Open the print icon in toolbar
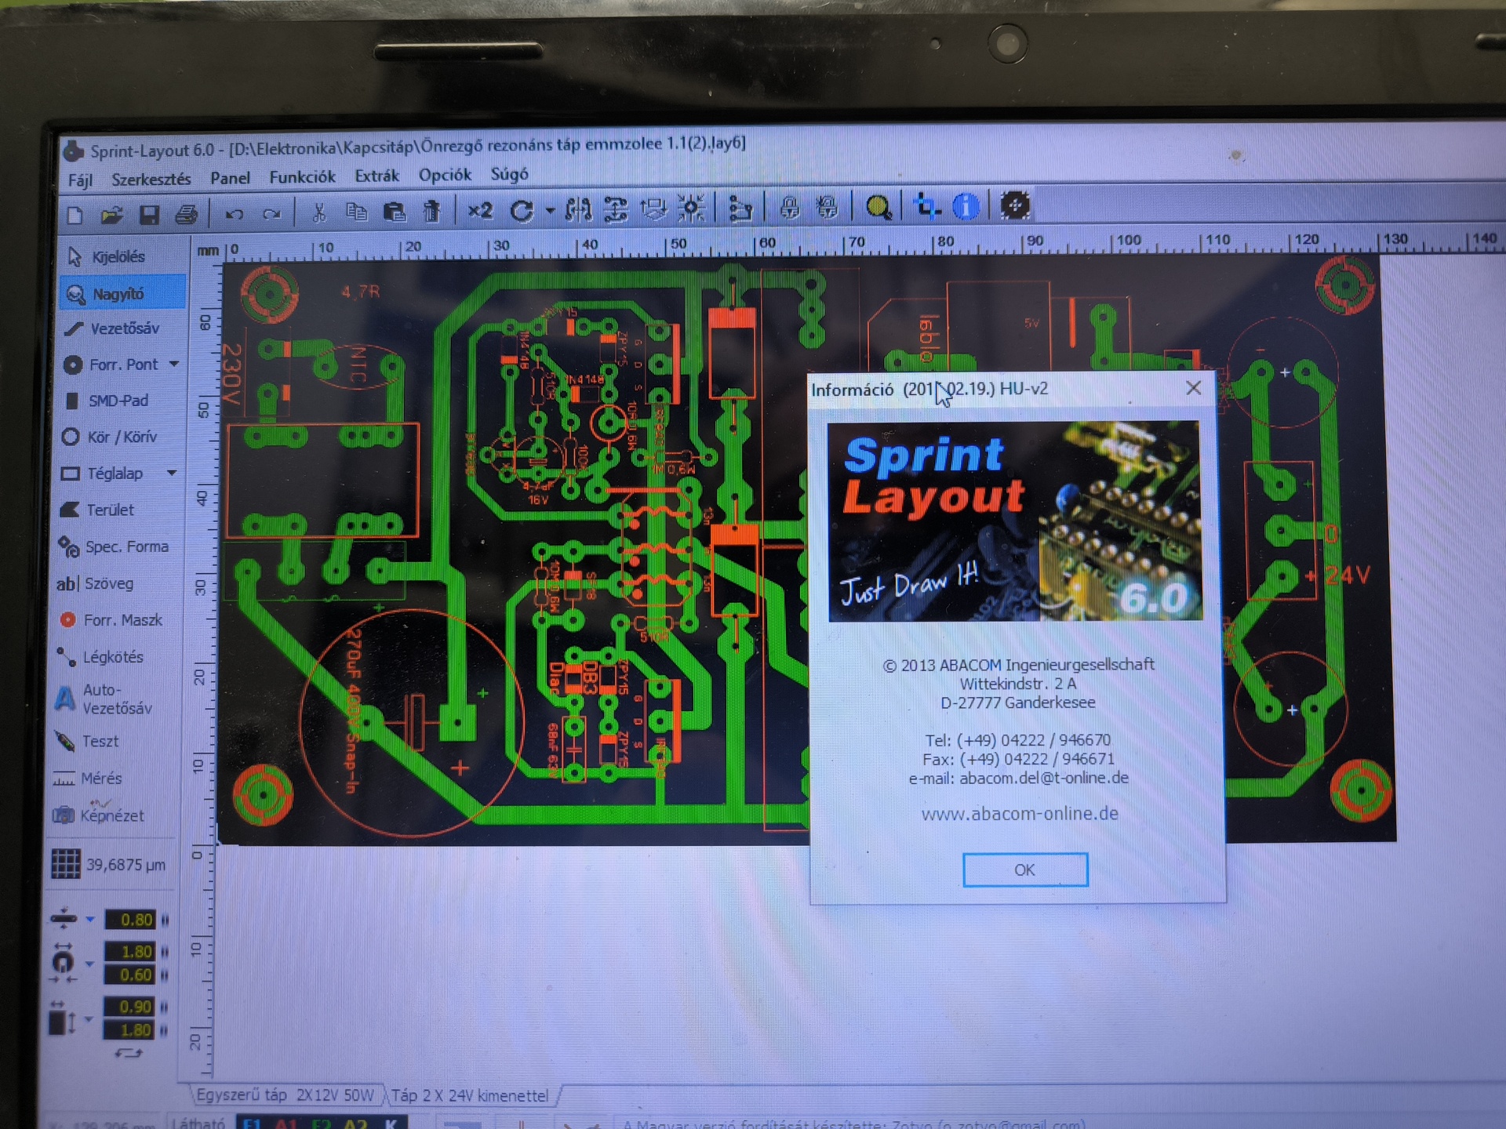The height and width of the screenshot is (1129, 1506). (187, 215)
